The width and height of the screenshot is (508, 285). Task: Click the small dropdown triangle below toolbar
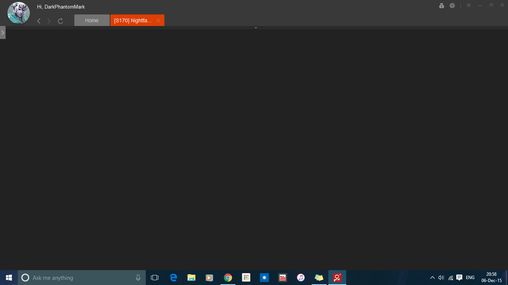pyautogui.click(x=255, y=28)
